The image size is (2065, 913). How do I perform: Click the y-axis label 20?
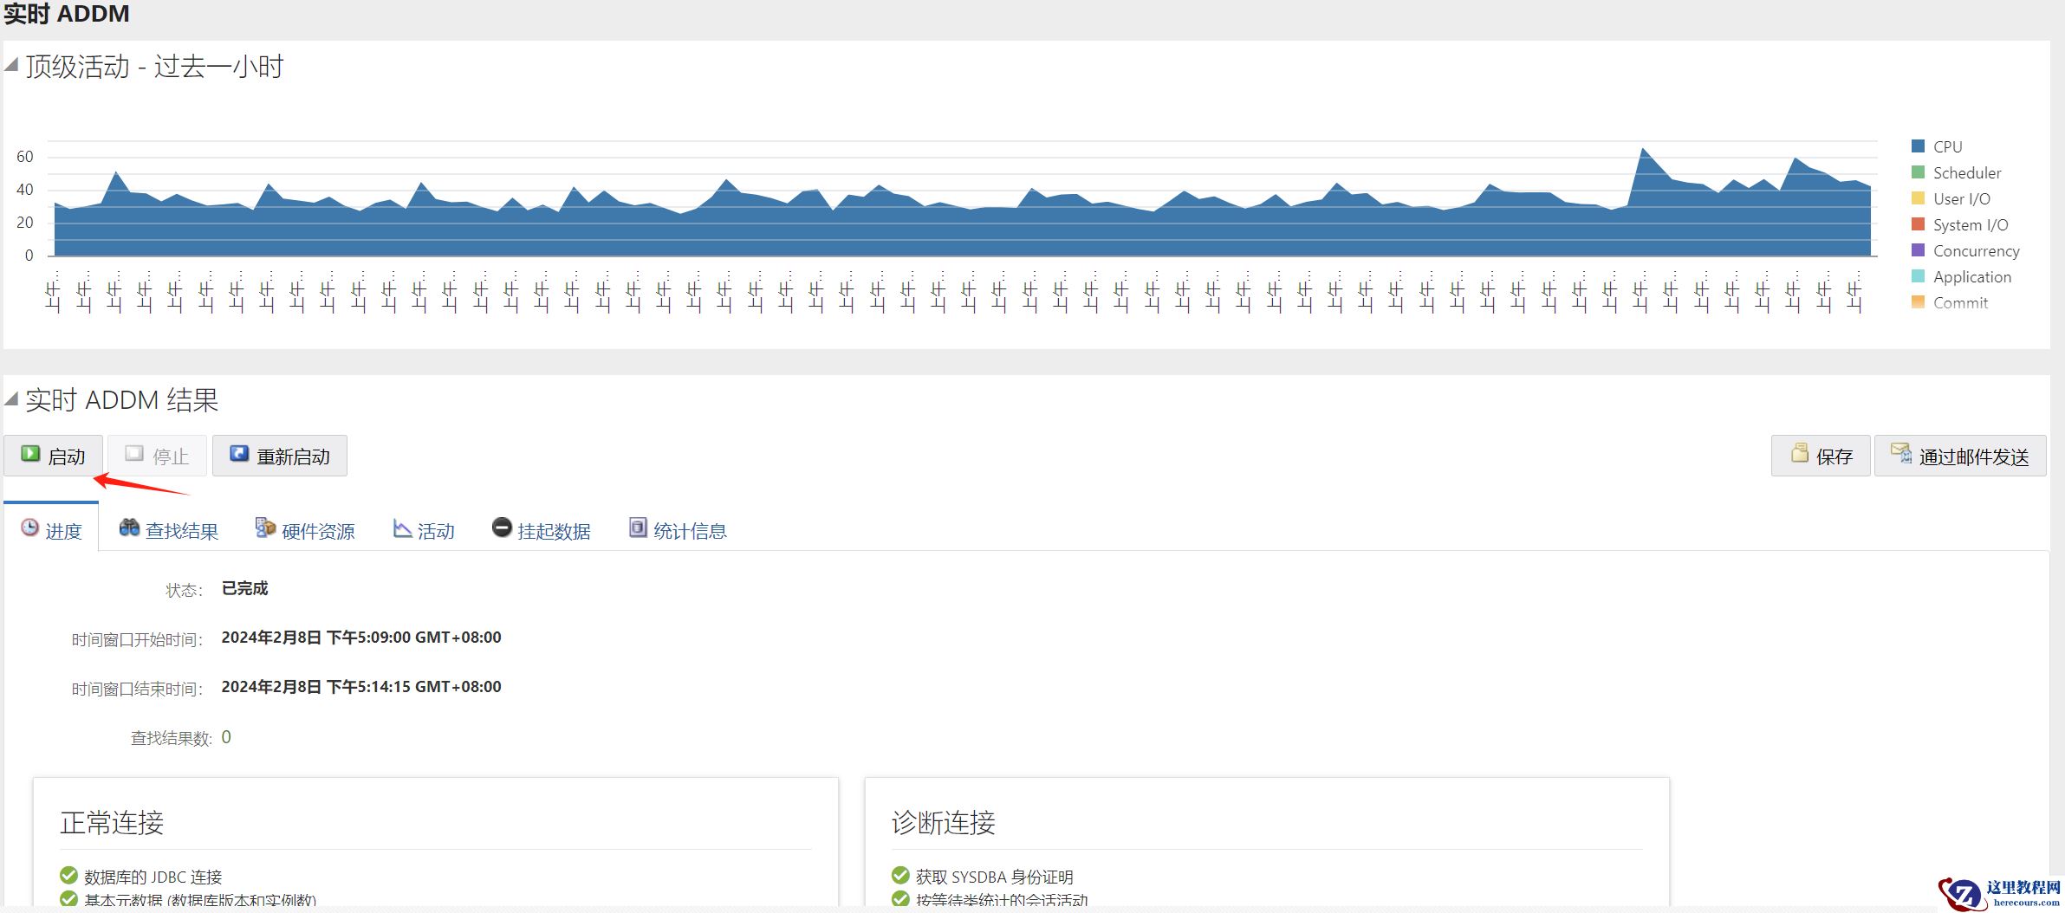point(24,223)
